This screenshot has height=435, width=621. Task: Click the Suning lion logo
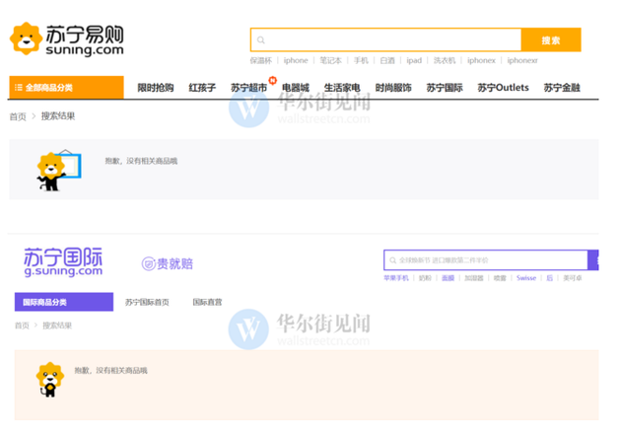[27, 38]
